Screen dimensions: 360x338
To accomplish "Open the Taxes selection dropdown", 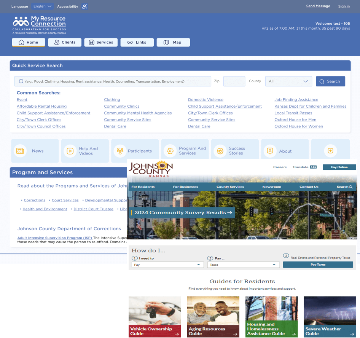I will pyautogui.click(x=243, y=265).
